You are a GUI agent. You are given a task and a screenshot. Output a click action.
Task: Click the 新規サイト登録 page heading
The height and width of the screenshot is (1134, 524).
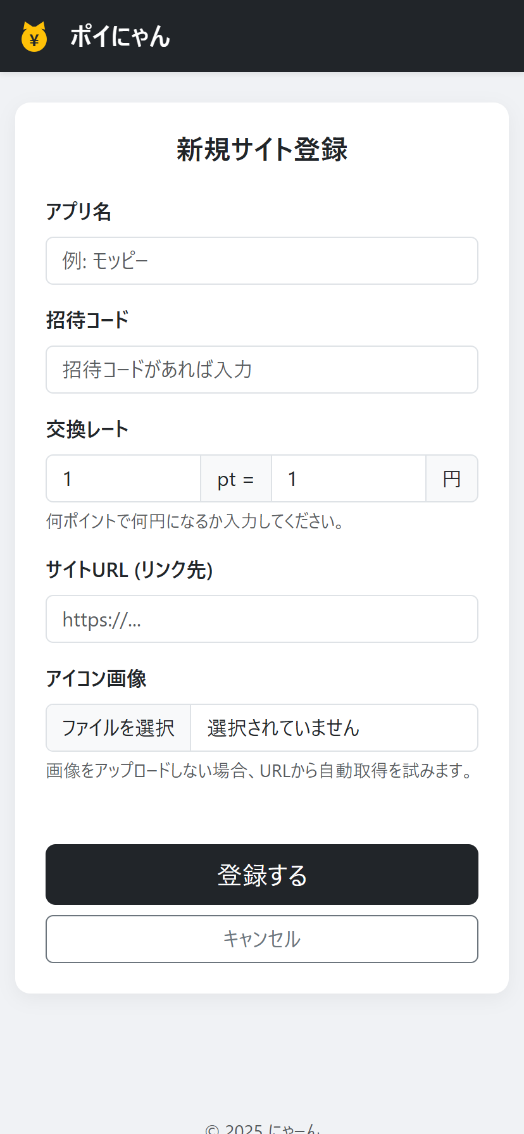click(261, 151)
